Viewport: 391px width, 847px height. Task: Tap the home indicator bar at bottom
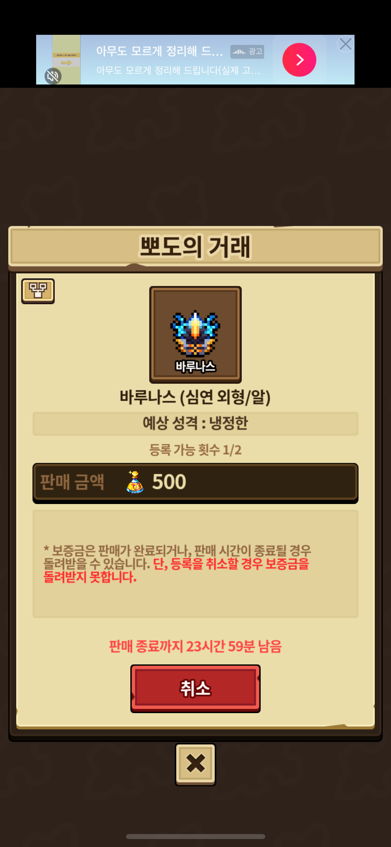coord(195,836)
